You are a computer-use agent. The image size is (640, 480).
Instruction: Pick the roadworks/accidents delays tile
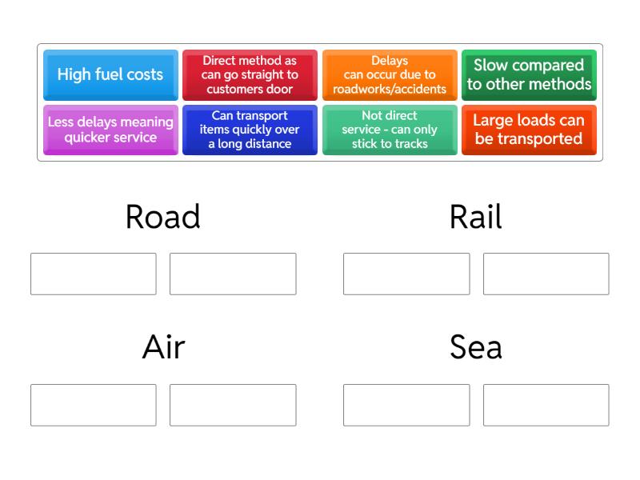tap(390, 74)
